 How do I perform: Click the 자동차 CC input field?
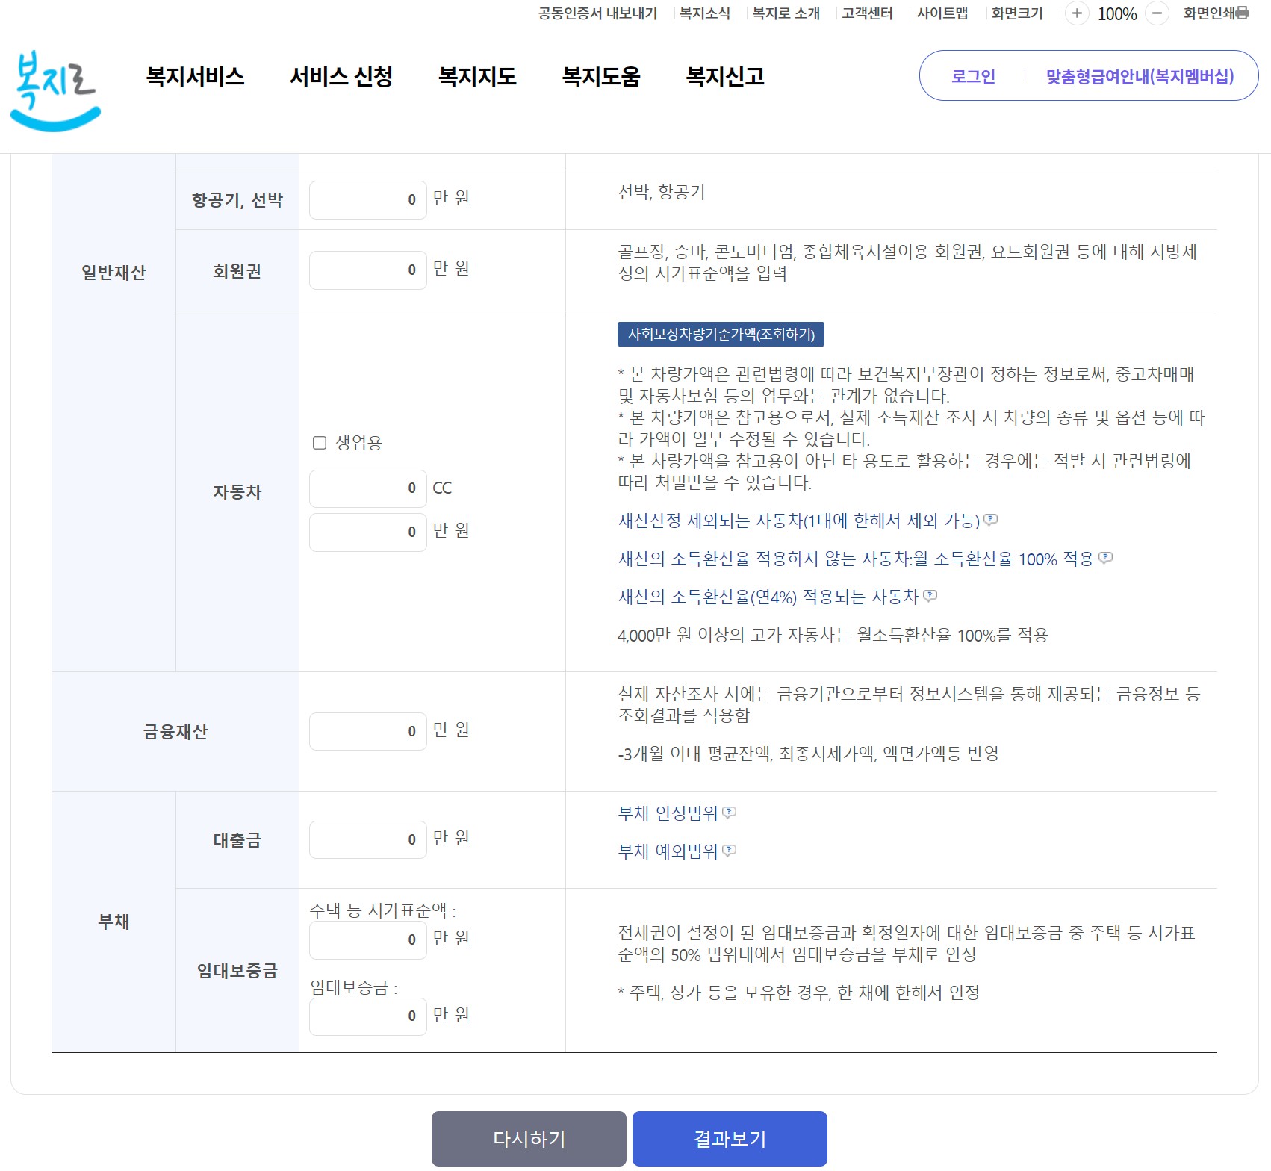click(367, 488)
